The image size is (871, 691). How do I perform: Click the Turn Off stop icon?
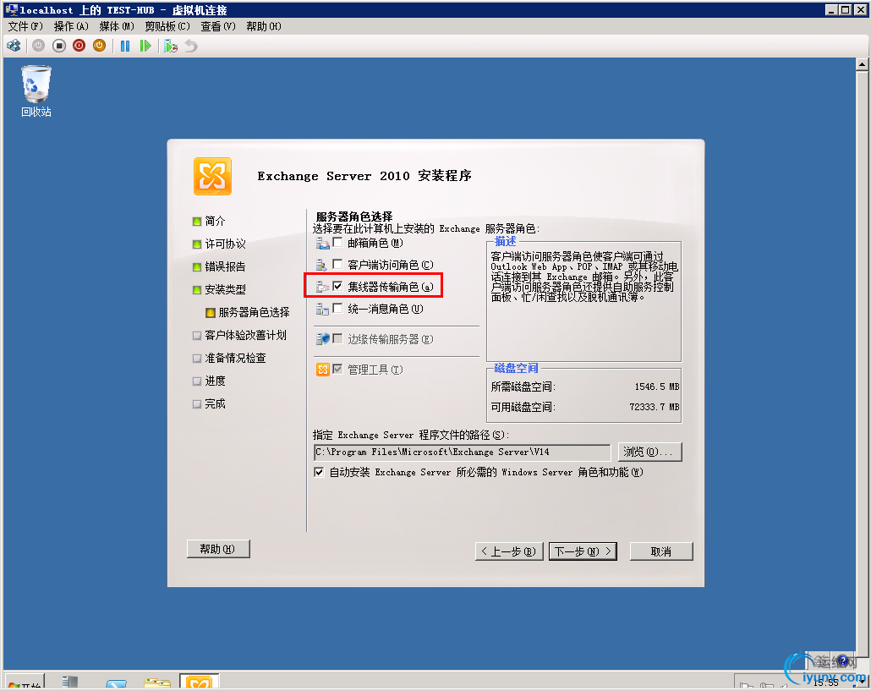pyautogui.click(x=59, y=47)
